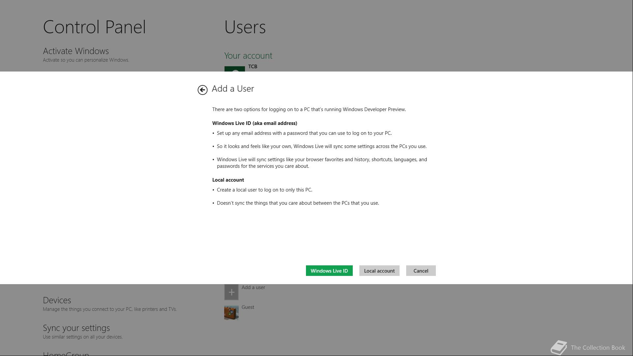Click the TCB account picture
This screenshot has height=356, width=633.
coord(235,69)
